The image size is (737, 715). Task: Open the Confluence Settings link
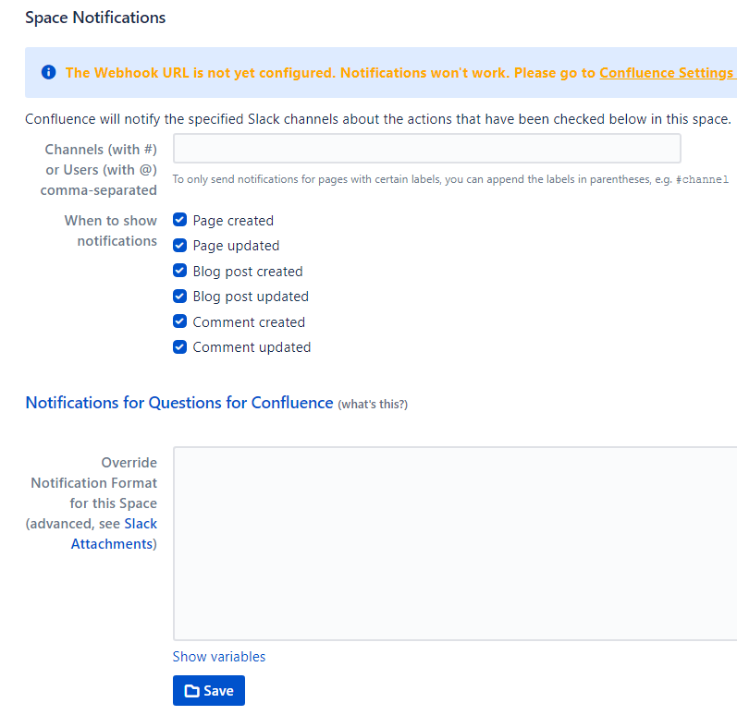pyautogui.click(x=666, y=73)
